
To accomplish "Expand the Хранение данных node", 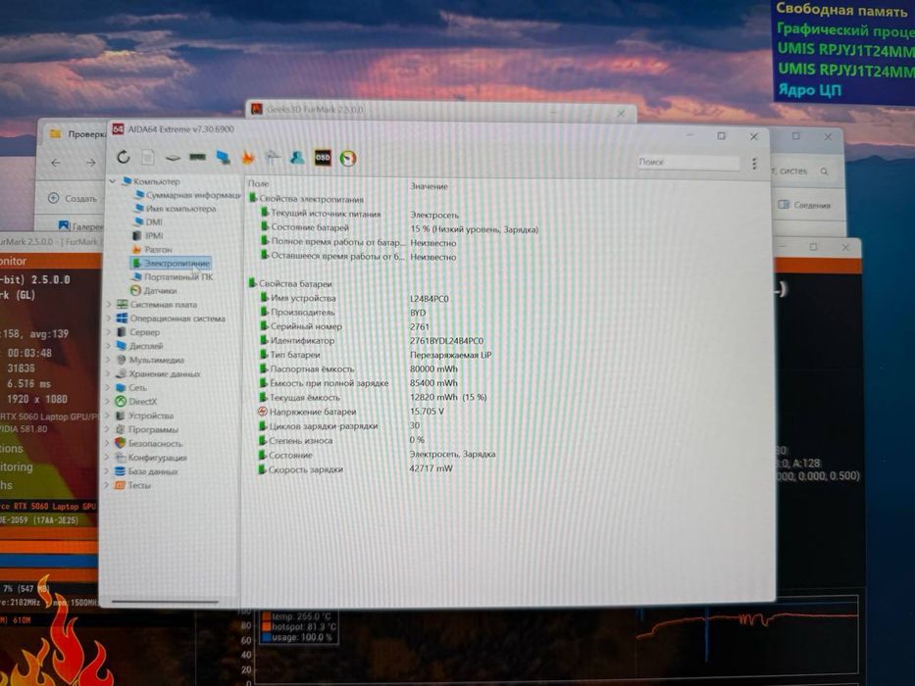I will (109, 374).
